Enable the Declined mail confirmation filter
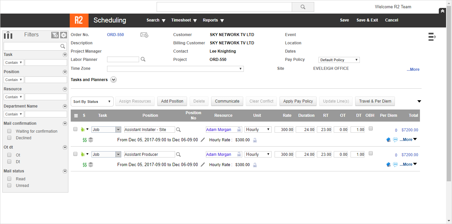The height and width of the screenshot is (224, 452). point(9,138)
